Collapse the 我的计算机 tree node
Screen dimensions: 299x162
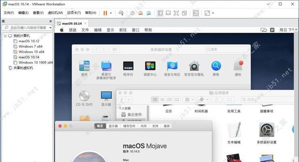pos(5,36)
